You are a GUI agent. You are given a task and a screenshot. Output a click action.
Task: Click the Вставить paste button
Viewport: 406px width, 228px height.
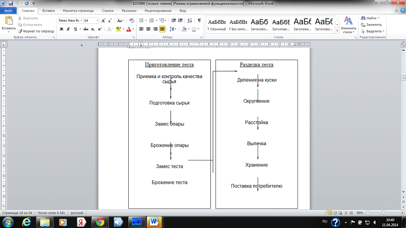point(8,23)
